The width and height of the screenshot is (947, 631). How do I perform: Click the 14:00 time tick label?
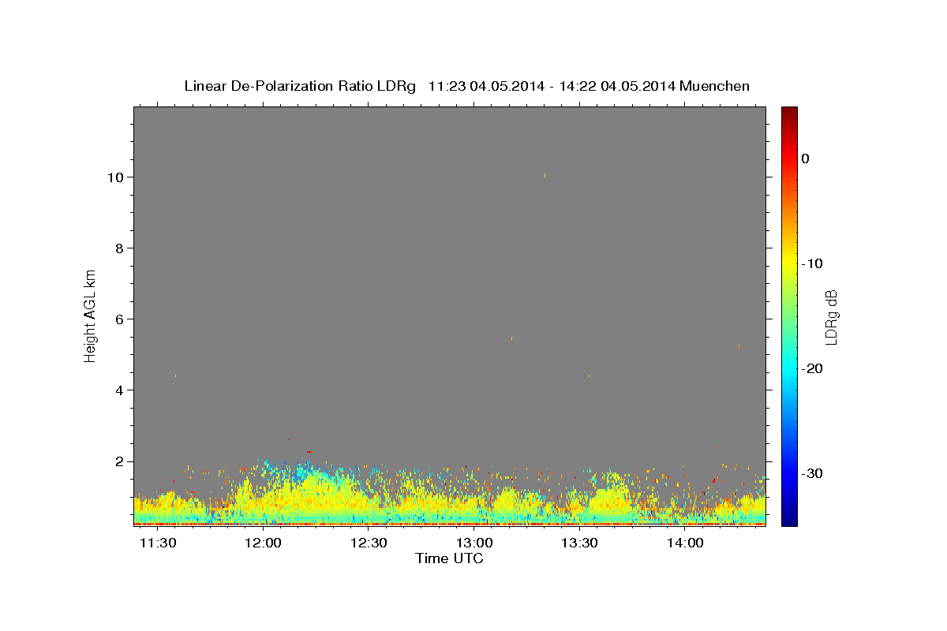[x=685, y=543]
